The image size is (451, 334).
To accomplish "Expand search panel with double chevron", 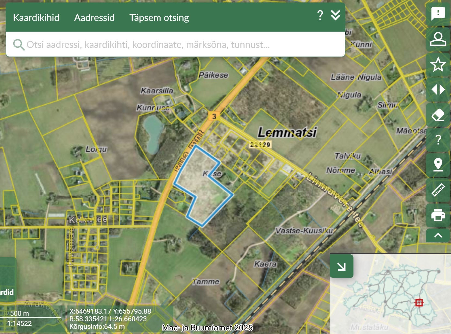I will tap(336, 15).
